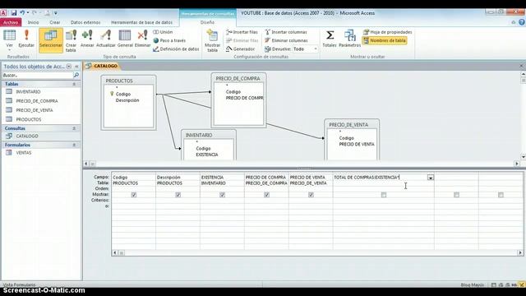
Task: Open the Campo dropdown for TOTAL DE COMPRAS
Action: click(x=431, y=178)
